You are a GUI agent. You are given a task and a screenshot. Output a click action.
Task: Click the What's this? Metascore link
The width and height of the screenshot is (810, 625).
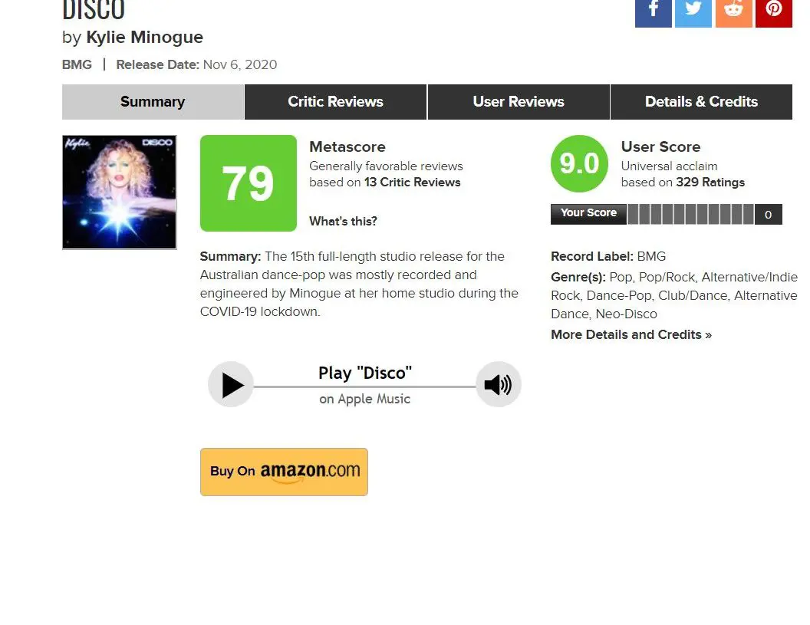point(343,221)
